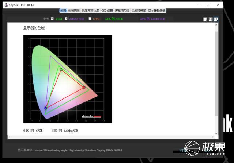Switch to the OSD 设置 tab

[107, 11]
